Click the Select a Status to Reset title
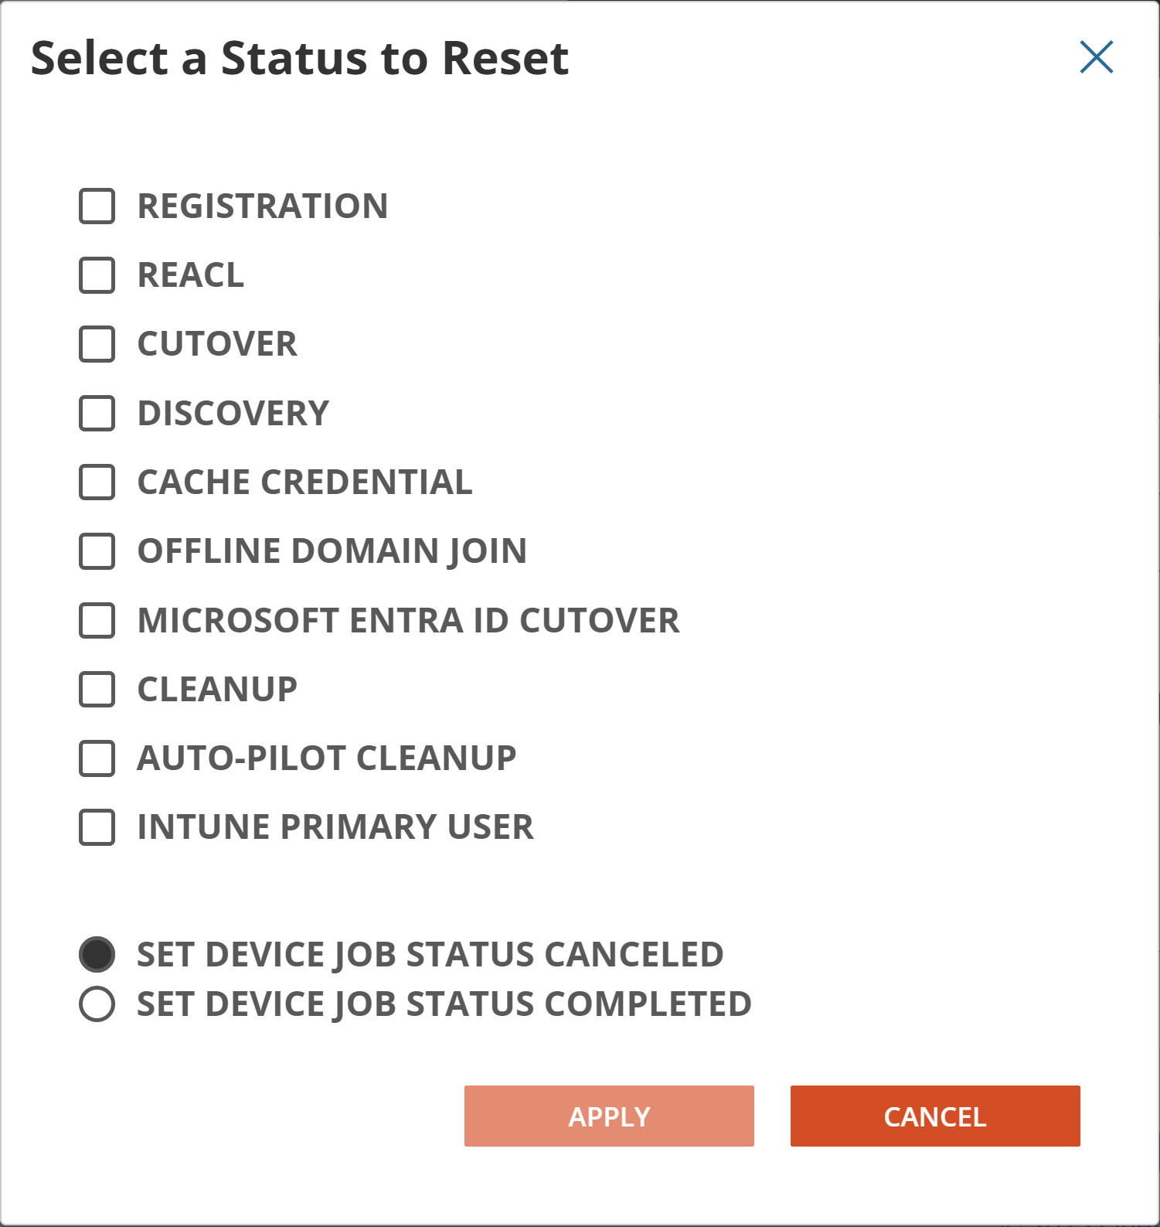The height and width of the screenshot is (1227, 1160). [x=299, y=58]
